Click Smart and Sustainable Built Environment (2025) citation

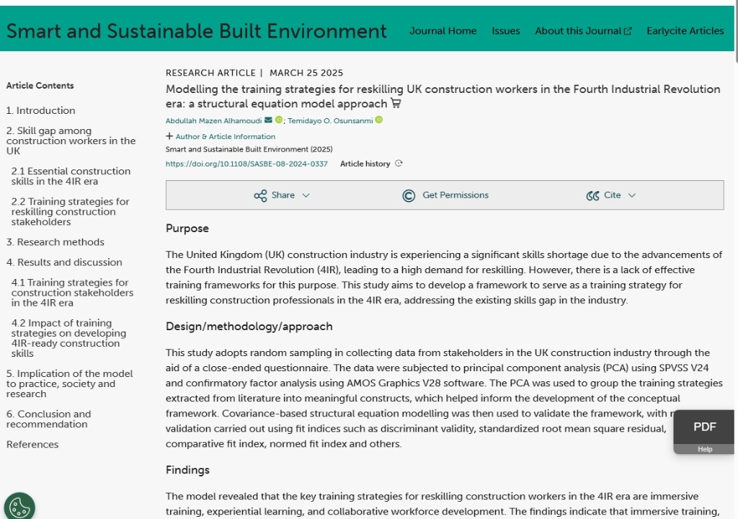249,149
